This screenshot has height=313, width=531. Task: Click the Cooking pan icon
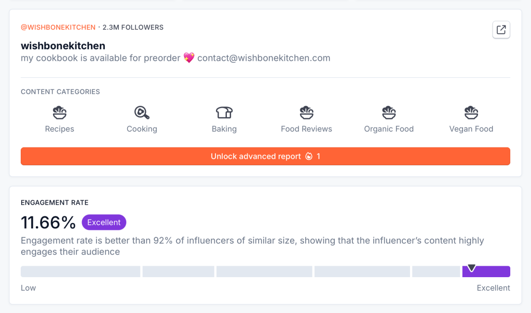pos(142,112)
